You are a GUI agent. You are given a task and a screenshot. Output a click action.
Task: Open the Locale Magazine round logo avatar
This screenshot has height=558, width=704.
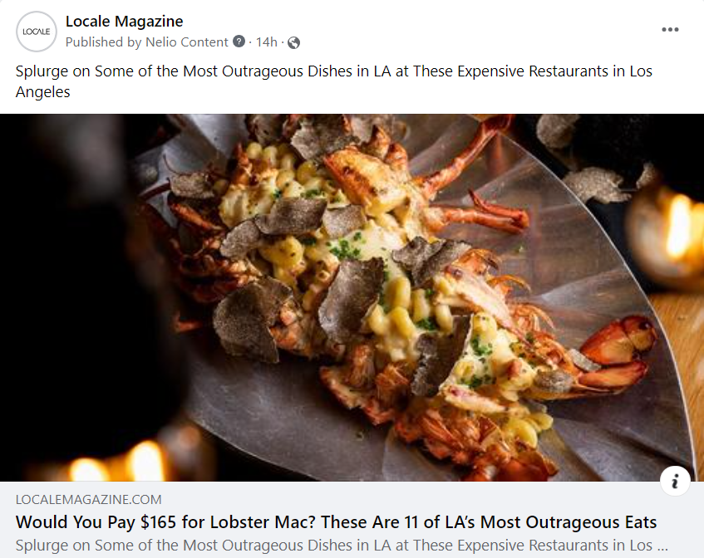click(x=37, y=32)
